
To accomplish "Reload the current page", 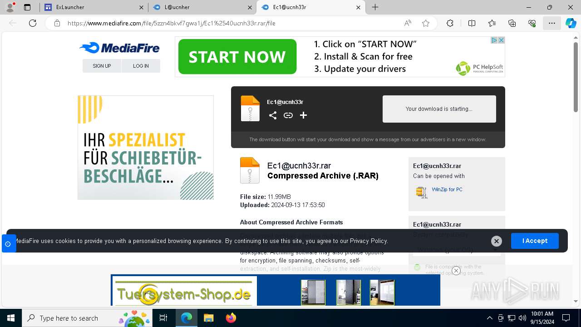I will [33, 23].
